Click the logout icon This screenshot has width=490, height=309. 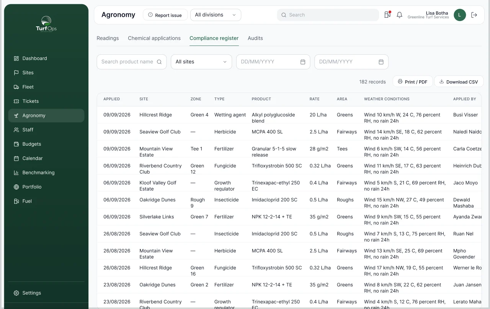click(x=474, y=15)
